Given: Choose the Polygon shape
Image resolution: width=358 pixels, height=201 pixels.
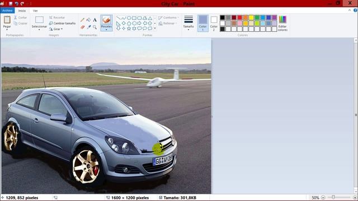Looking at the screenshot, I should [x=145, y=18].
